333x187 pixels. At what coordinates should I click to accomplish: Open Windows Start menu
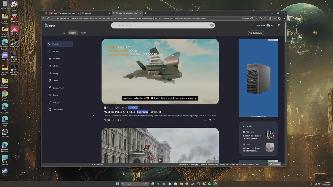tap(118, 184)
